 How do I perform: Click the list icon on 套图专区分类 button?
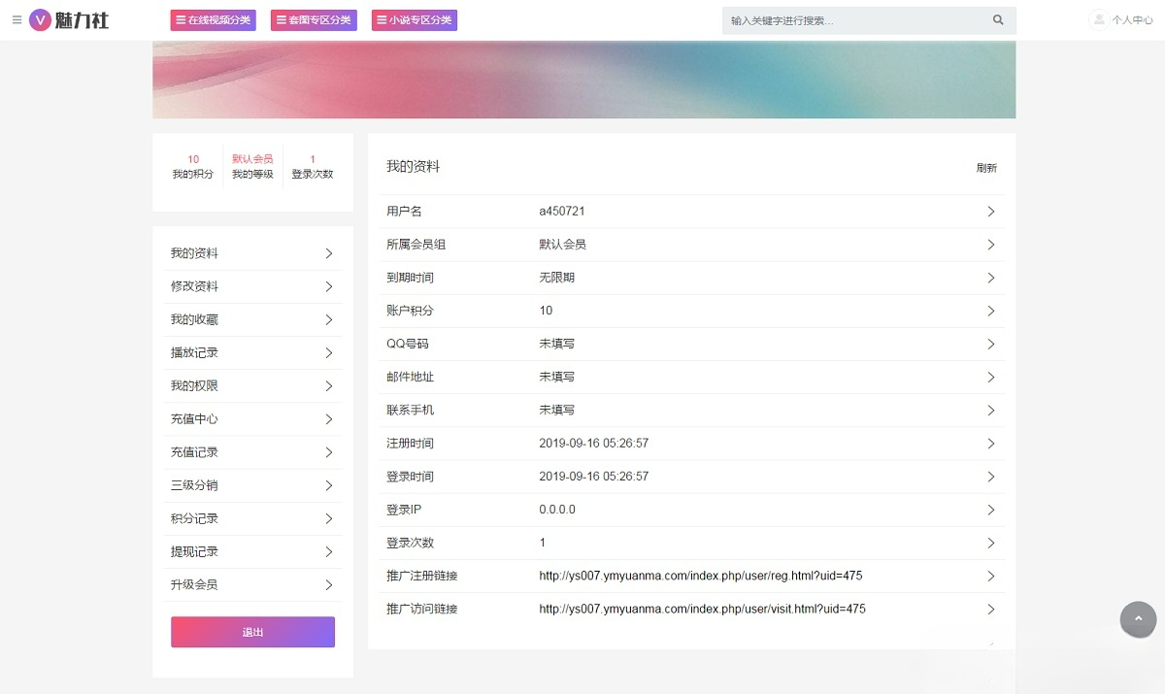pyautogui.click(x=280, y=19)
